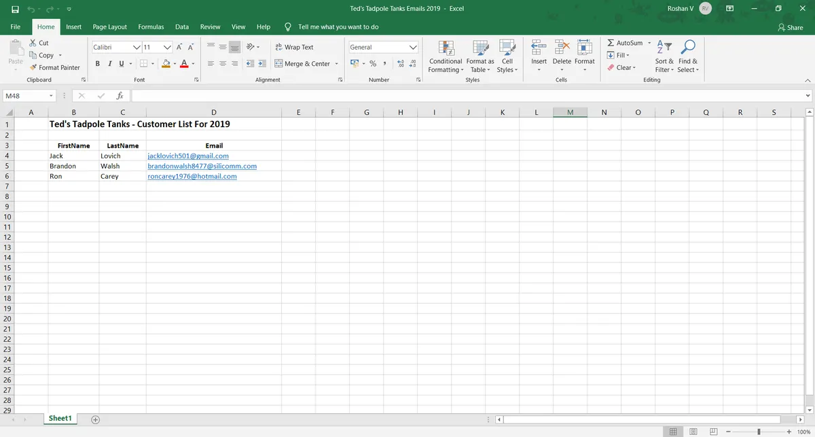
Task: Apply the red font color button
Action: click(x=184, y=63)
